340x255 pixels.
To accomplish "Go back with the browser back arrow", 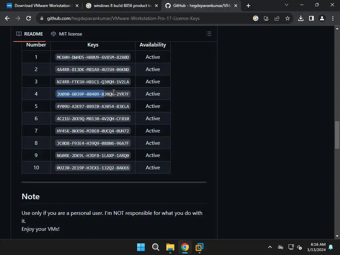I will pos(7,19).
